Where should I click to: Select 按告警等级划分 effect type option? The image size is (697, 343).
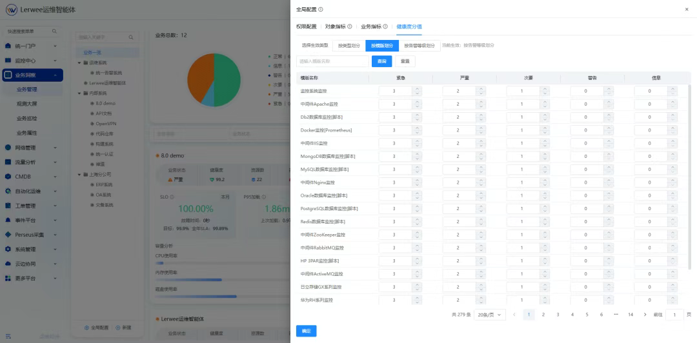point(419,46)
